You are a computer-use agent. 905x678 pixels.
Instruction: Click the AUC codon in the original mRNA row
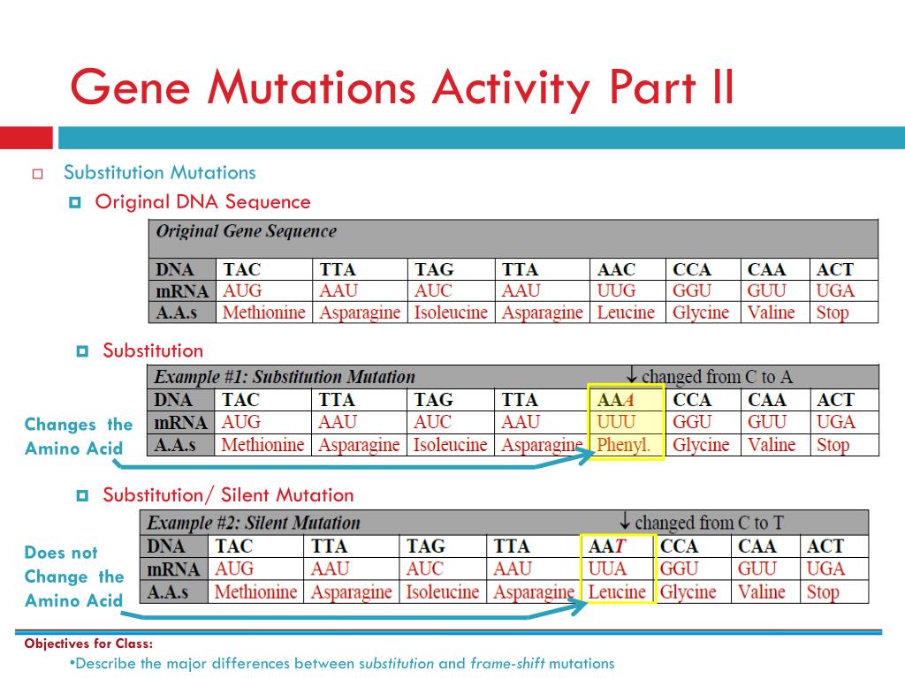coord(433,290)
